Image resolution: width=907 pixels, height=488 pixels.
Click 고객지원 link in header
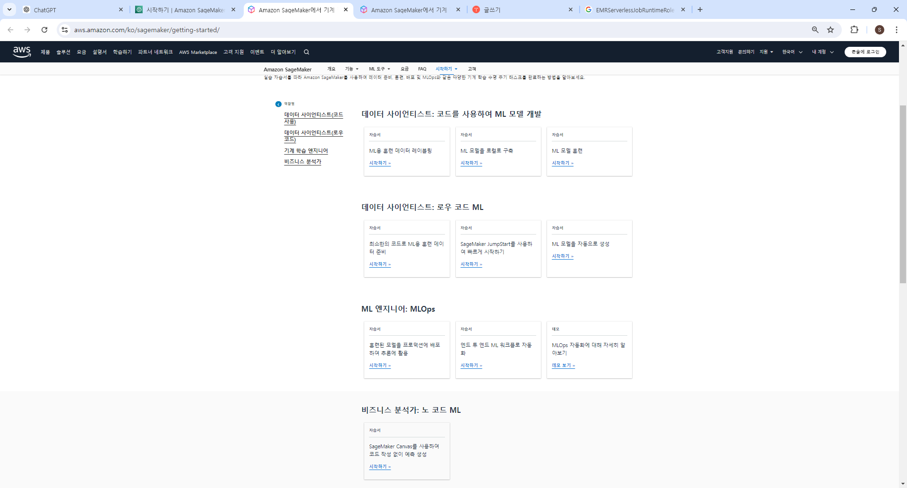[725, 52]
